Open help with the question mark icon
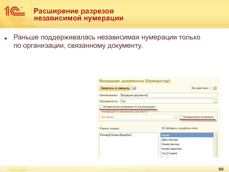The width and height of the screenshot is (229, 172). tap(215, 88)
